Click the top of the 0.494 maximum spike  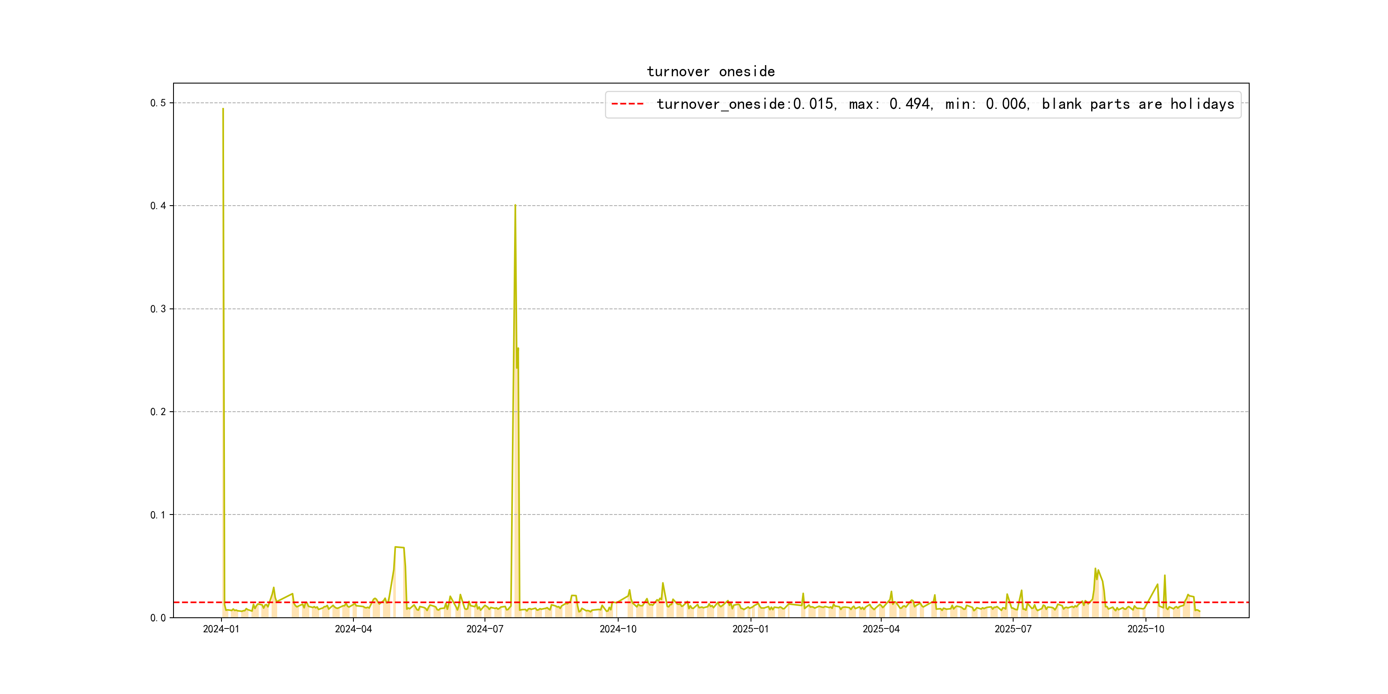tap(223, 109)
